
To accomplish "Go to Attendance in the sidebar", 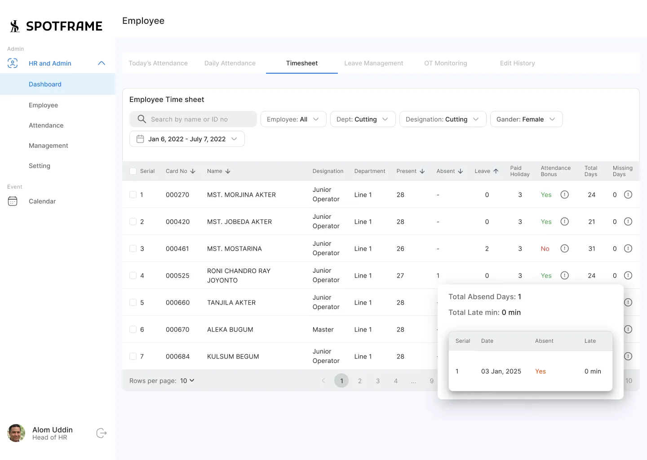I will pyautogui.click(x=46, y=125).
